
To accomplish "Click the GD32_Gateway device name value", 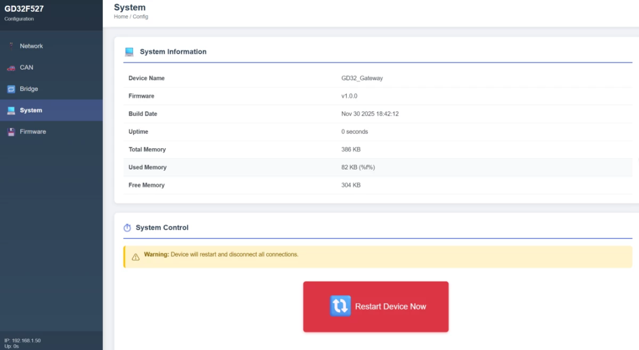I will (362, 78).
